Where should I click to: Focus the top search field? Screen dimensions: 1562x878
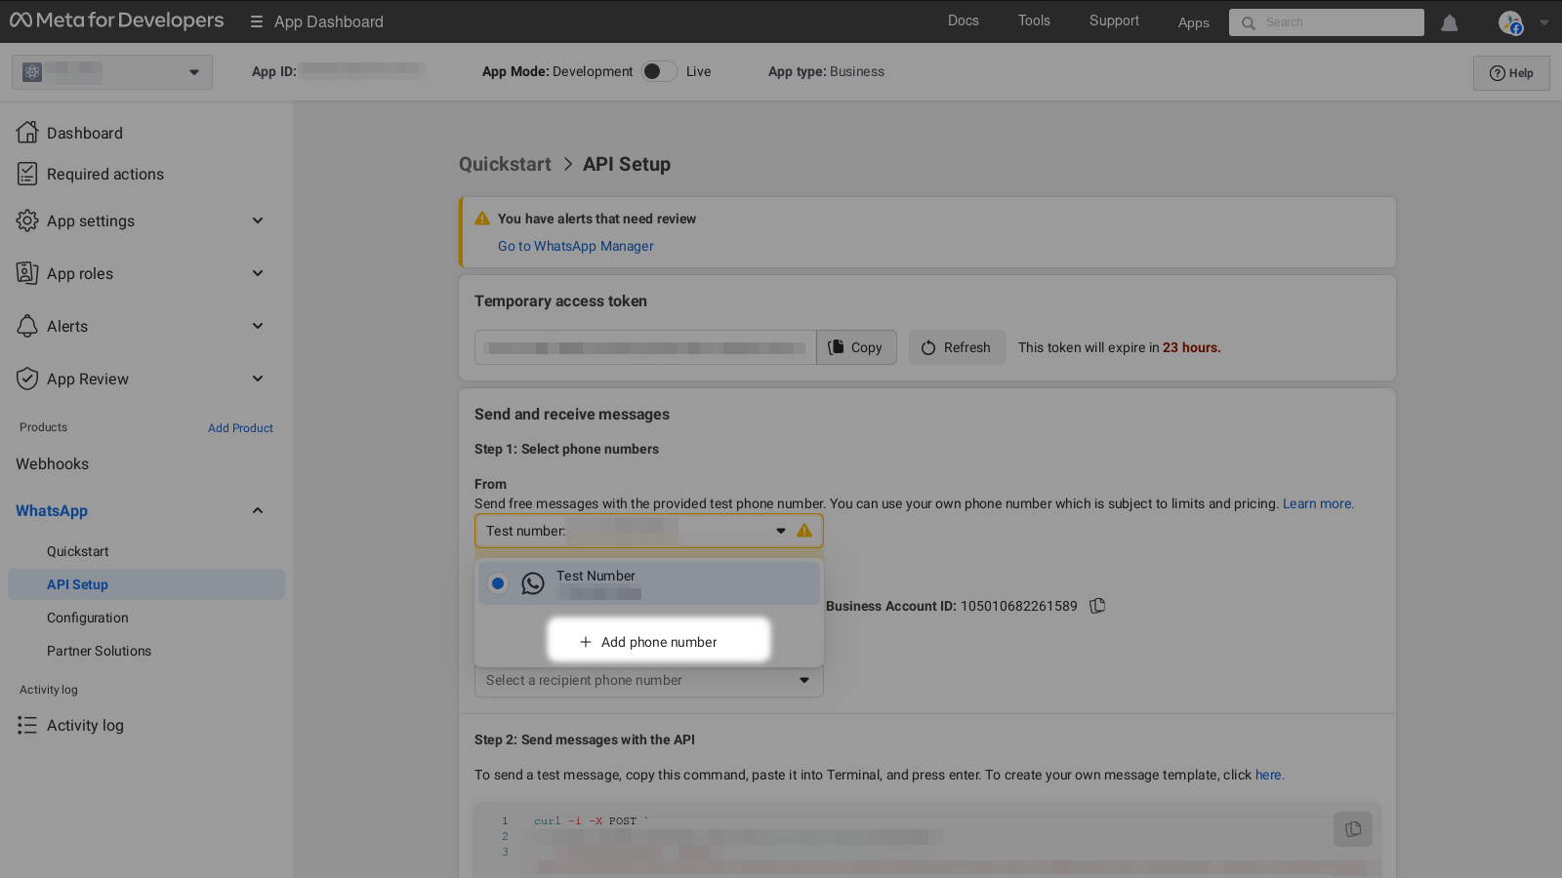coord(1327,22)
